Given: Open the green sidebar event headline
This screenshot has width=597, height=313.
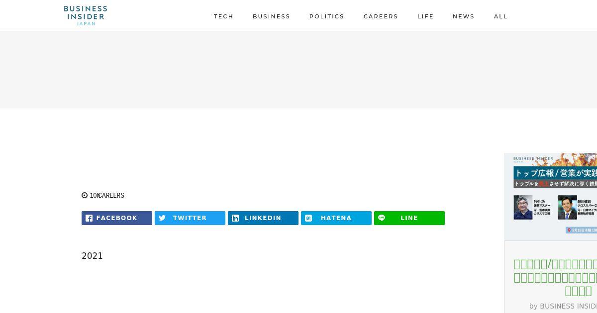Looking at the screenshot, I should pyautogui.click(x=555, y=278).
